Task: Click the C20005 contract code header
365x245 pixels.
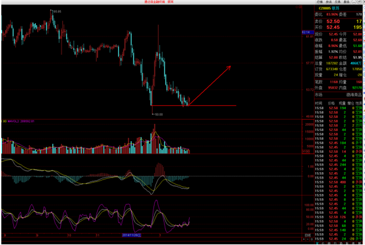Action: click(x=325, y=9)
